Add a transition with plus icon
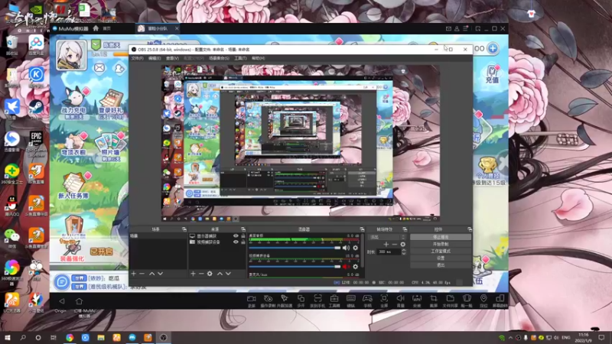This screenshot has height=344, width=612. click(x=386, y=245)
